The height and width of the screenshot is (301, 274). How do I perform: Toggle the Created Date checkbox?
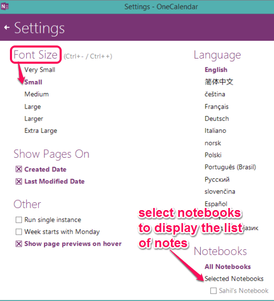[x=19, y=169]
